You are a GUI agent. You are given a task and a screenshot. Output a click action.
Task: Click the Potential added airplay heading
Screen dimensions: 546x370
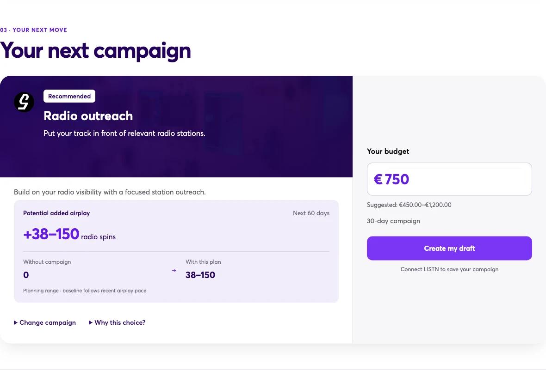pyautogui.click(x=56, y=213)
